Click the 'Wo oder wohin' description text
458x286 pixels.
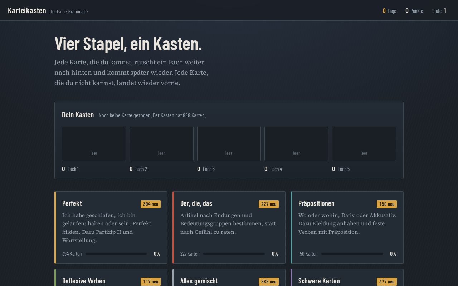coord(347,223)
